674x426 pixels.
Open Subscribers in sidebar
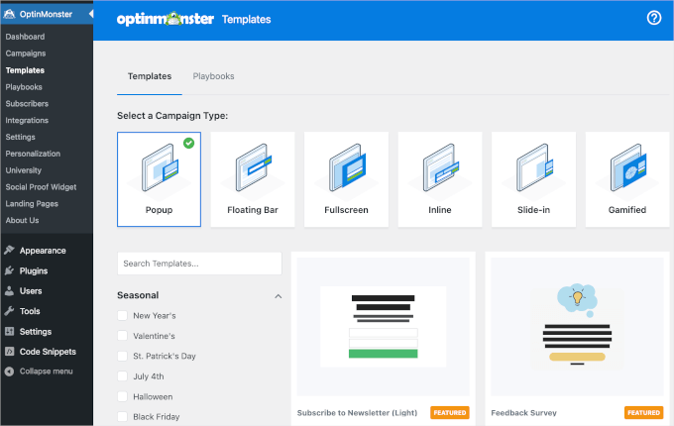coord(27,103)
